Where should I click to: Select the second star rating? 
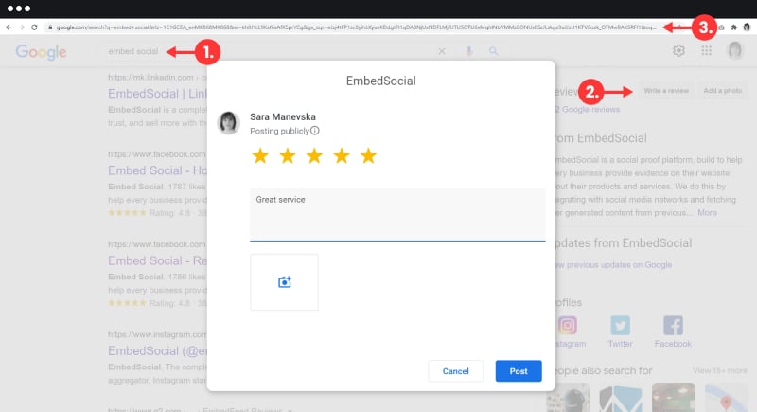coord(288,156)
